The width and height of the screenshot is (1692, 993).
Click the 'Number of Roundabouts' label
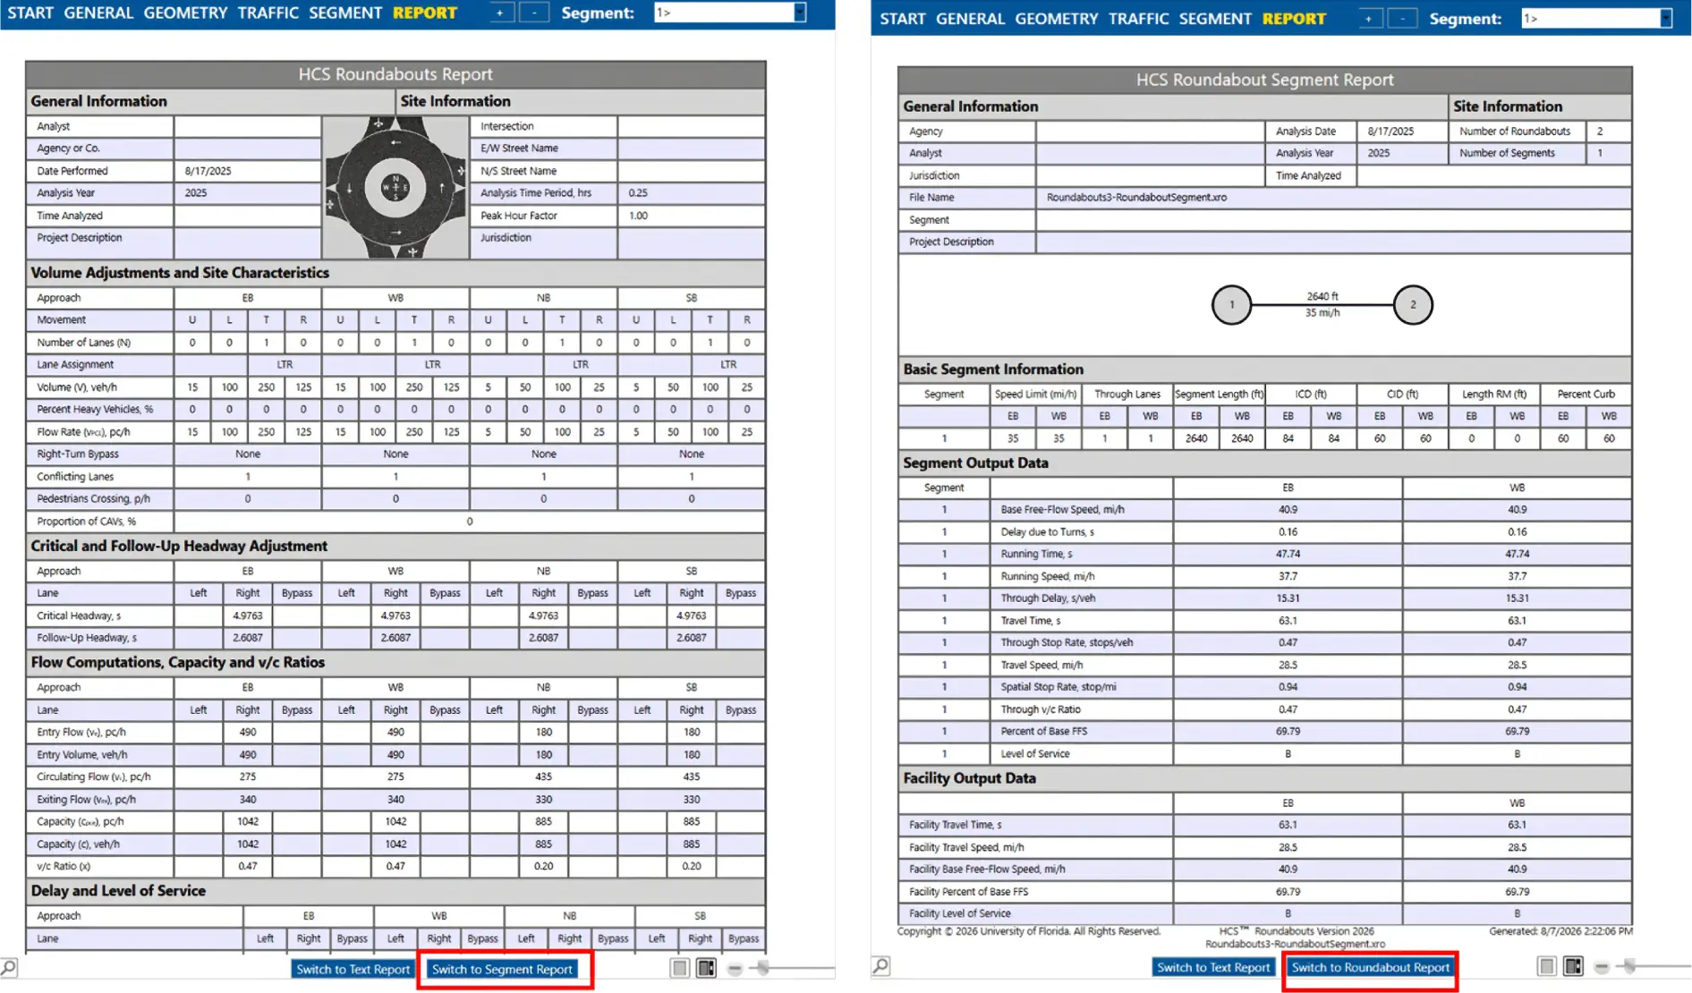[x=1514, y=132]
